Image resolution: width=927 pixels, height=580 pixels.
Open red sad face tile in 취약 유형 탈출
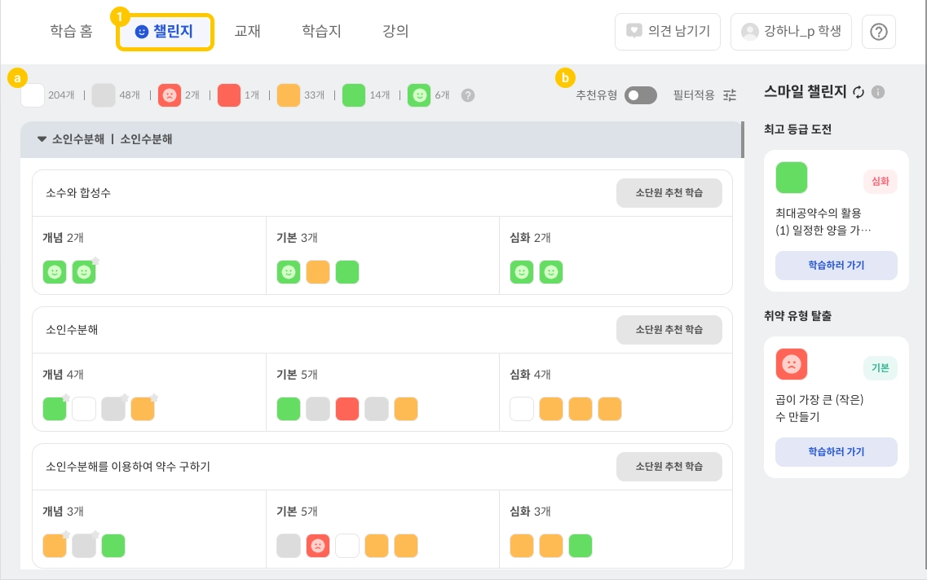pos(791,363)
